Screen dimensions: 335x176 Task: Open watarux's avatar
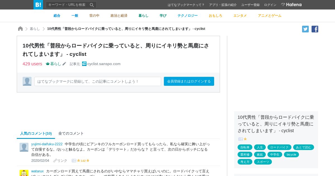pos(24,173)
